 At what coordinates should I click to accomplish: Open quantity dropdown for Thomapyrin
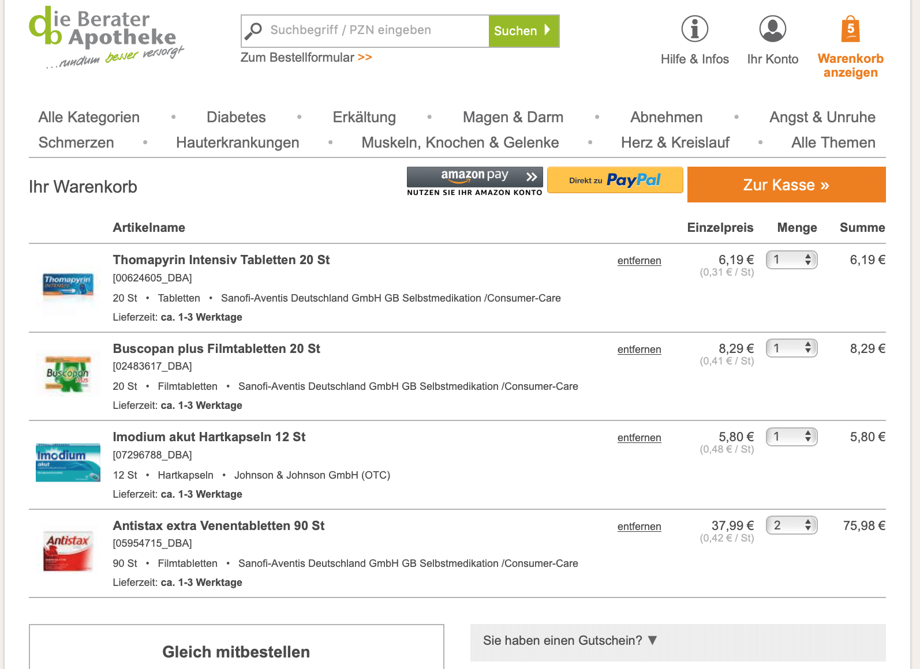792,260
